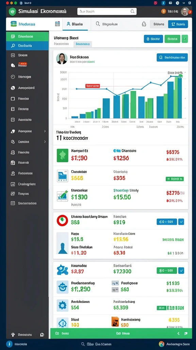Click the green tag in the $305 row
Image resolution: width=196 pixels, height=350 pixels.
tap(175, 179)
